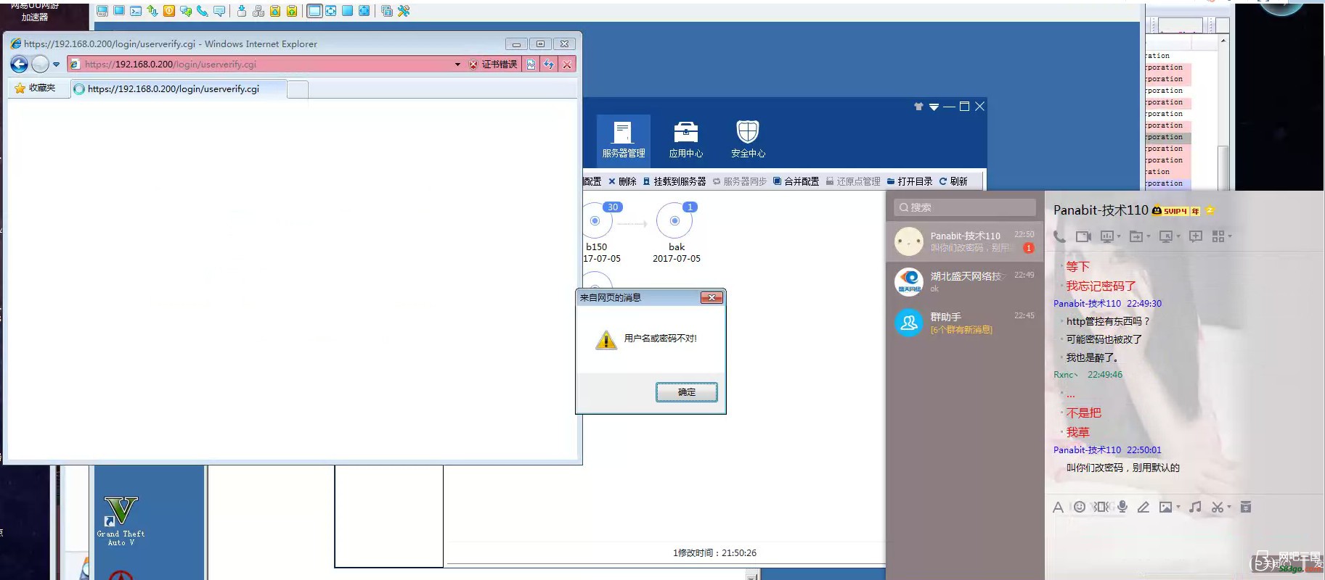The width and height of the screenshot is (1325, 580).
Task: Expand the remote presentation dropdown arrow in QQ
Action: [x=1119, y=236]
